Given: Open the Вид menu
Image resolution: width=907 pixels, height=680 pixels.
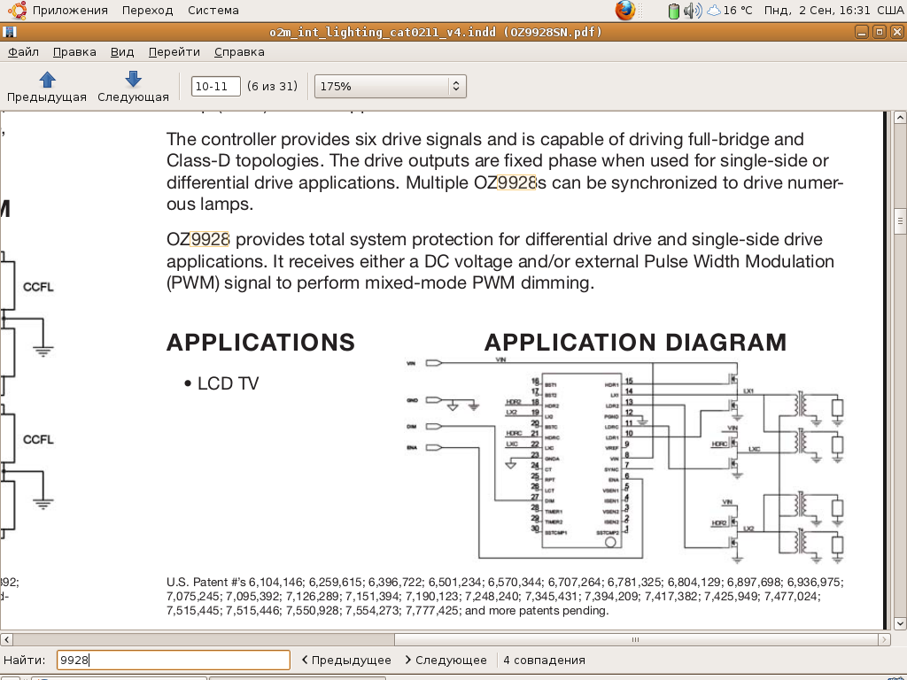Looking at the screenshot, I should 122,51.
